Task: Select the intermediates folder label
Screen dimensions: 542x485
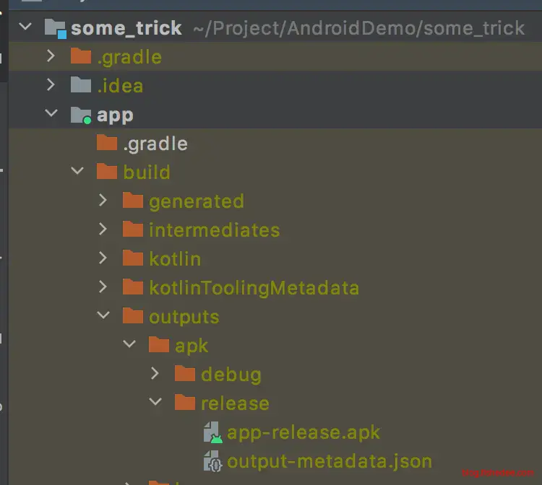Action: tap(214, 230)
